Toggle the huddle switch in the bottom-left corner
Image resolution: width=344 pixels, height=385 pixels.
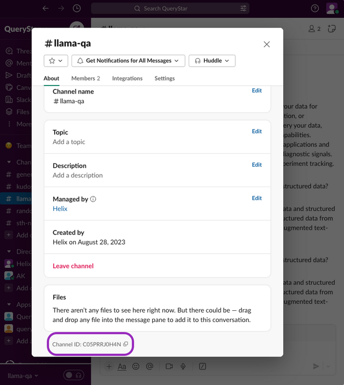tap(74, 375)
